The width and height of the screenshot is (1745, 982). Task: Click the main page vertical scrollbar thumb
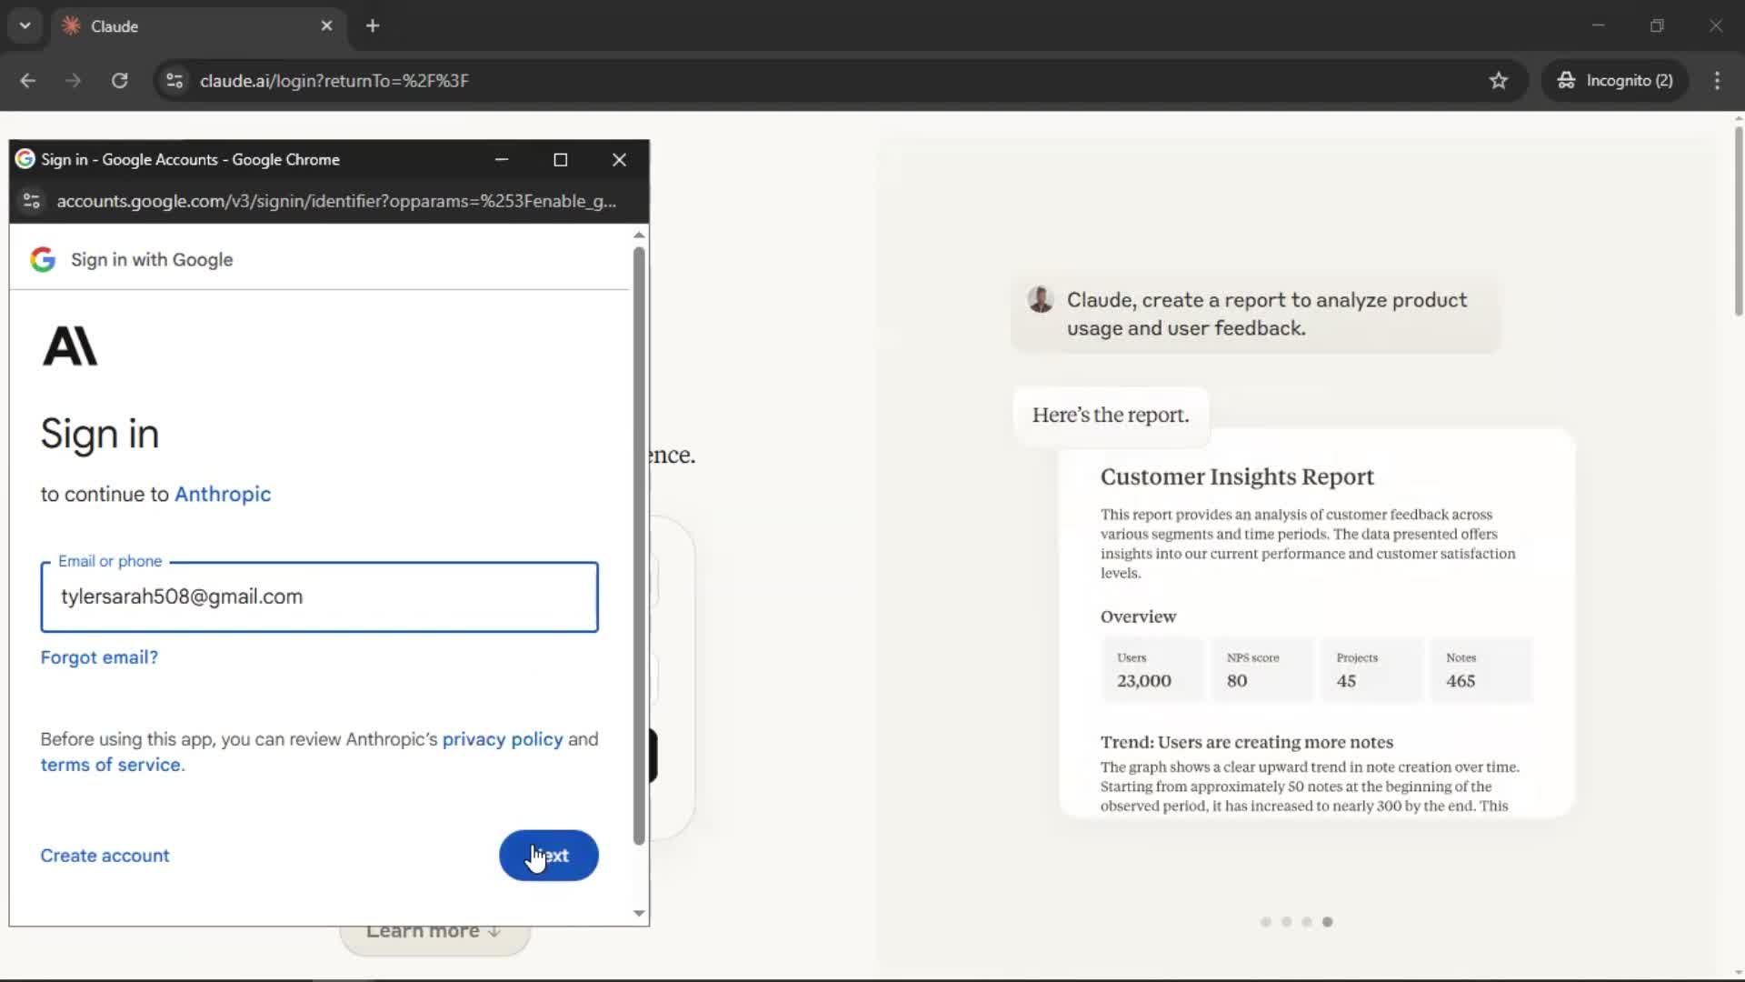tap(1738, 221)
